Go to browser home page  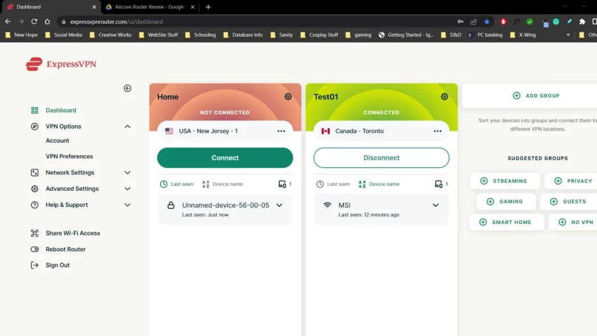pos(47,22)
